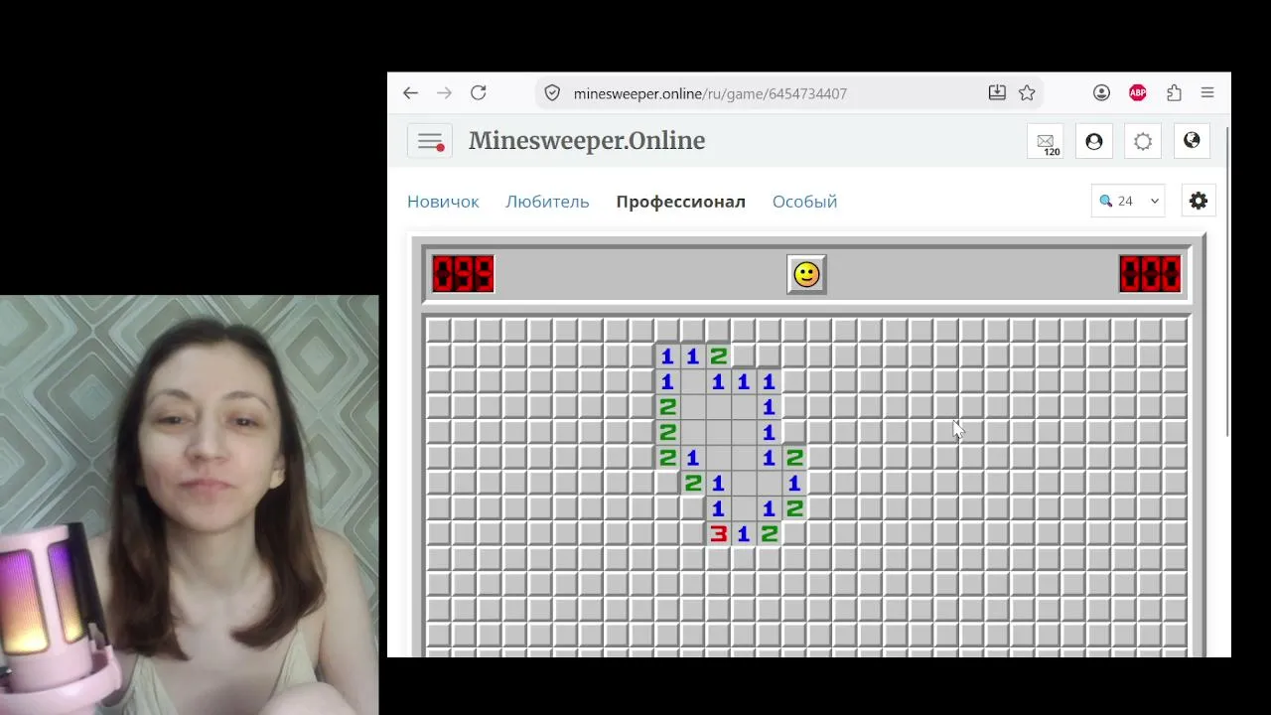Image resolution: width=1271 pixels, height=715 pixels.
Task: Go forward in the browser
Action: pos(444,93)
